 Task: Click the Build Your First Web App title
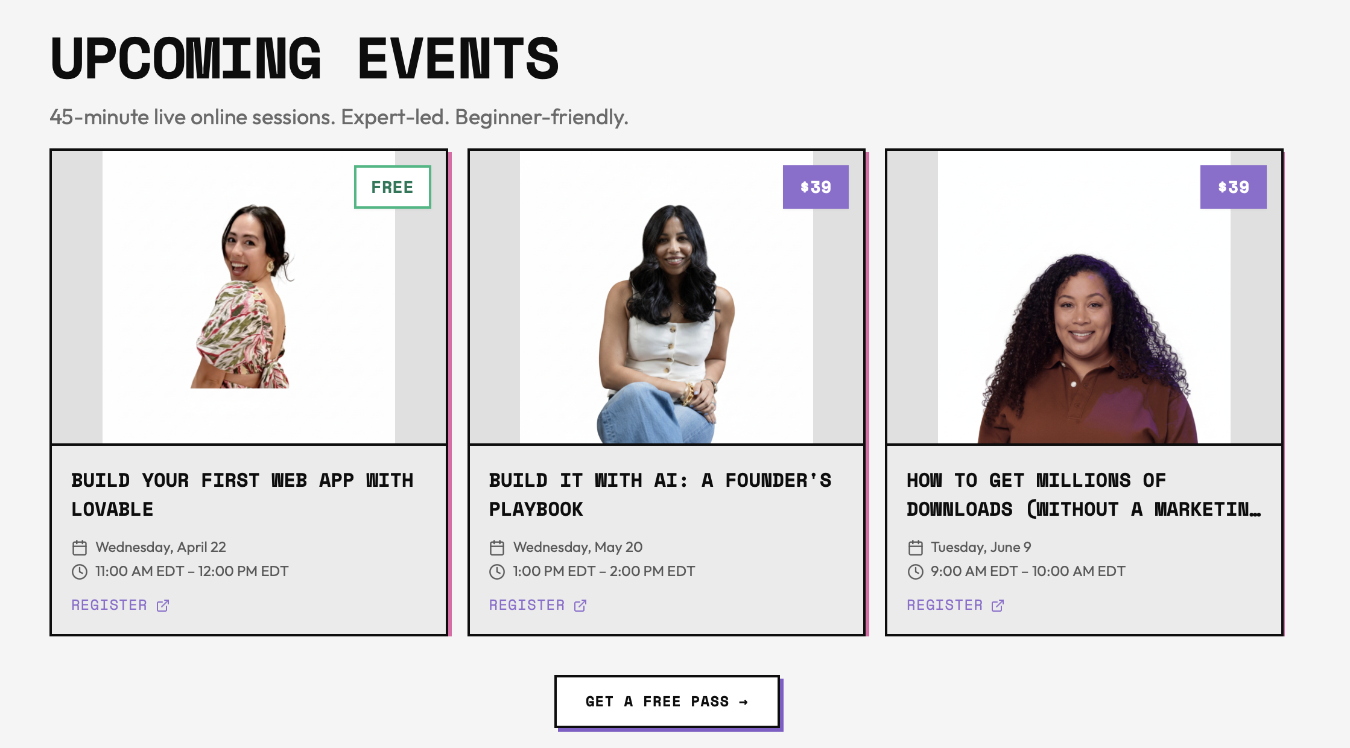pyautogui.click(x=242, y=493)
